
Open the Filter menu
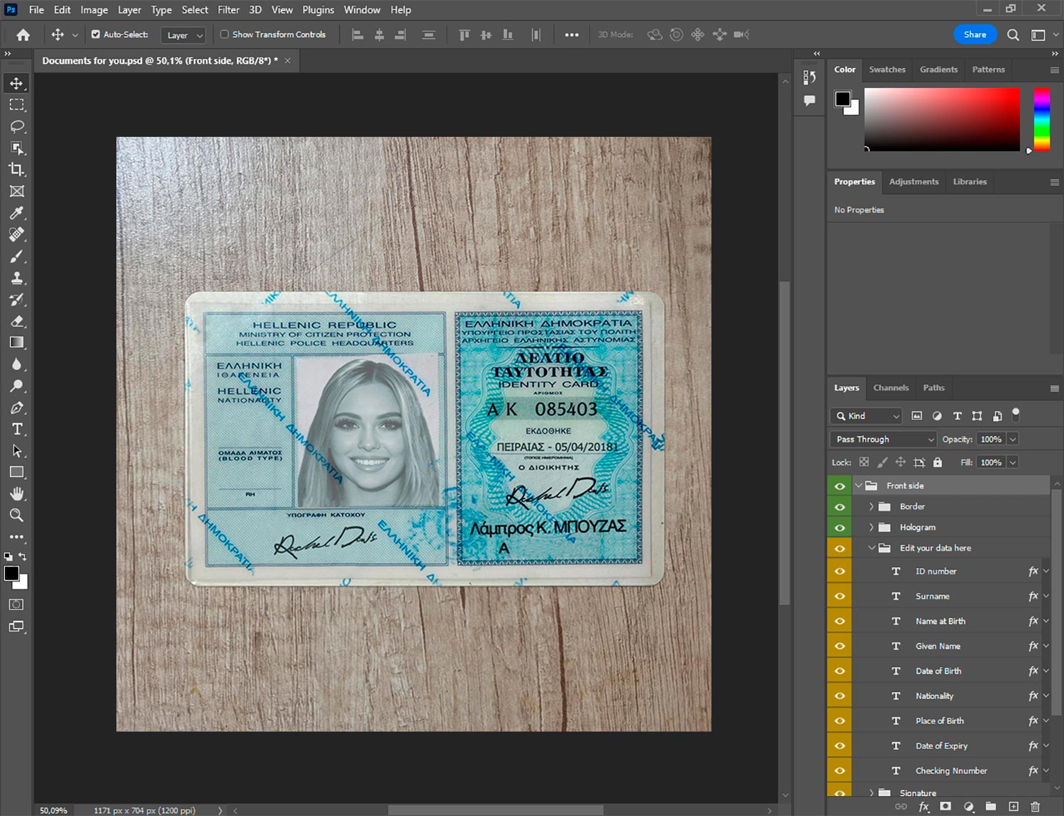(x=228, y=10)
